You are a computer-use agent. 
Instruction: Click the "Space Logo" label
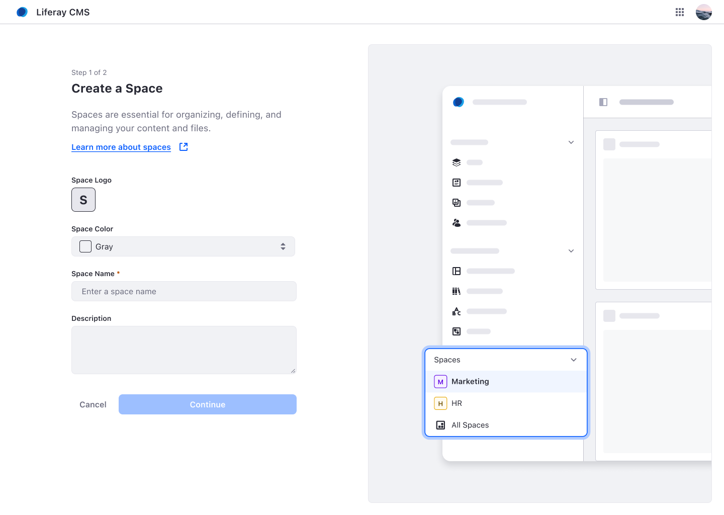coord(92,180)
